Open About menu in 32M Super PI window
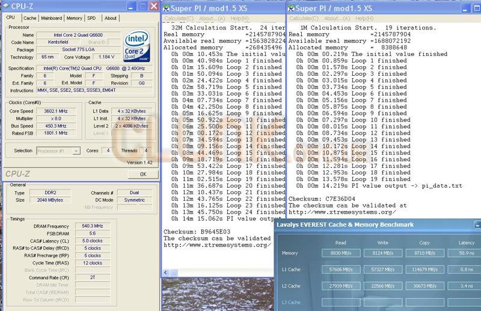The image size is (481, 311). [x=212, y=19]
